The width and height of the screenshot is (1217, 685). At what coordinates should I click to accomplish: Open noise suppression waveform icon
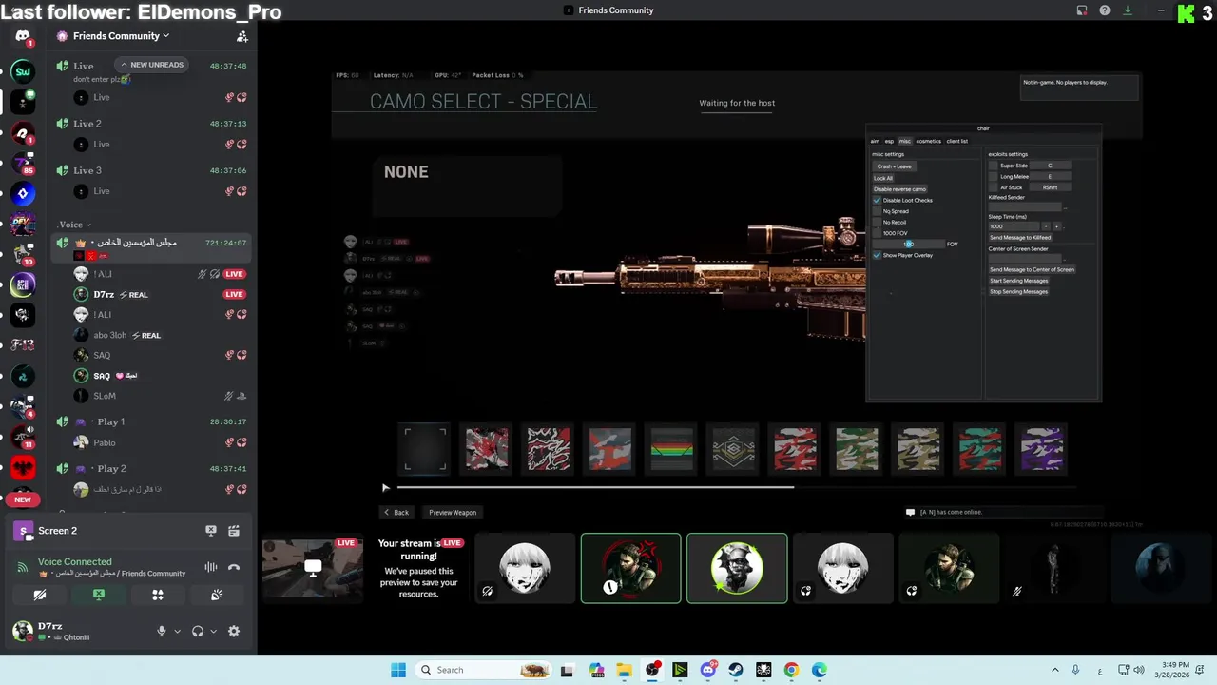(x=211, y=567)
